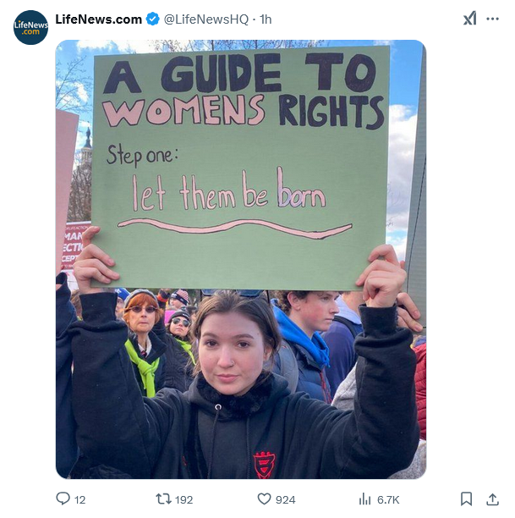Viewport: 515px width, 518px height.
Task: Open the @LifeNewsHQ handle link
Action: click(x=206, y=19)
